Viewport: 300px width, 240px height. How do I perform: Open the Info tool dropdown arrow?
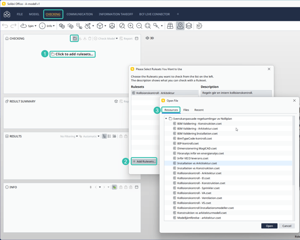click(54, 26)
